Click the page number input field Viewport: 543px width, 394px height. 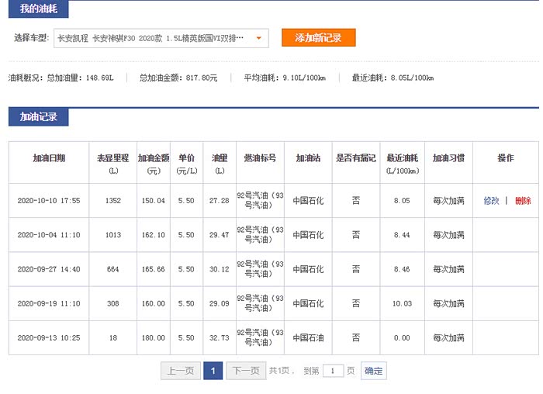(333, 371)
